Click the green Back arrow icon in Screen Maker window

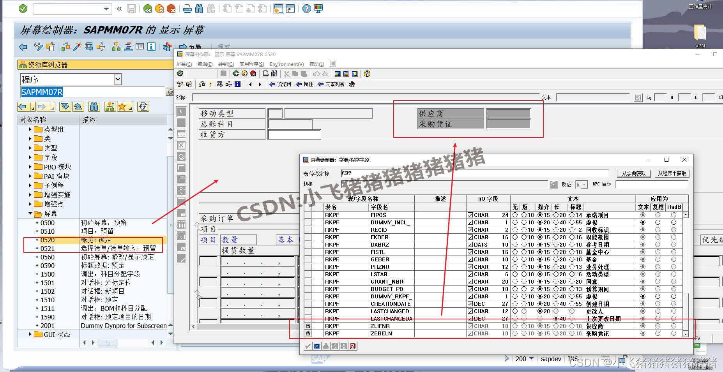click(236, 74)
